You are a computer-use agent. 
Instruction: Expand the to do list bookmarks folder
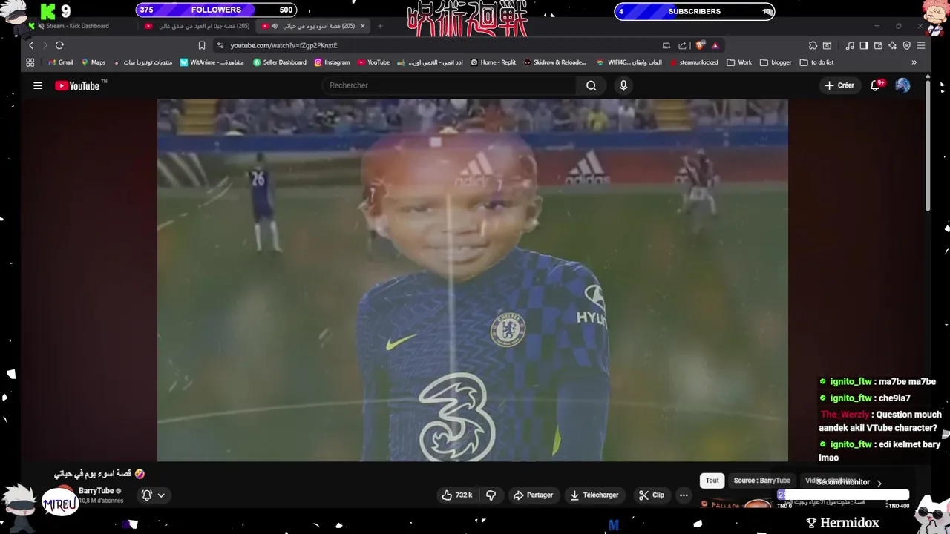pyautogui.click(x=816, y=62)
